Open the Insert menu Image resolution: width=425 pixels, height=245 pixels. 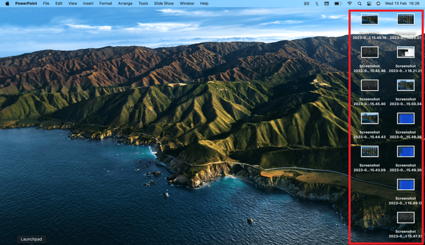click(88, 3)
